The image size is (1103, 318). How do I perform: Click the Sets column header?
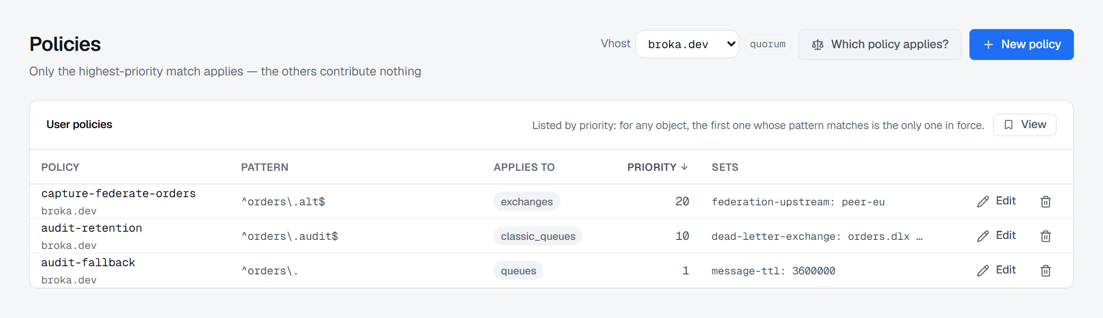pyautogui.click(x=725, y=167)
